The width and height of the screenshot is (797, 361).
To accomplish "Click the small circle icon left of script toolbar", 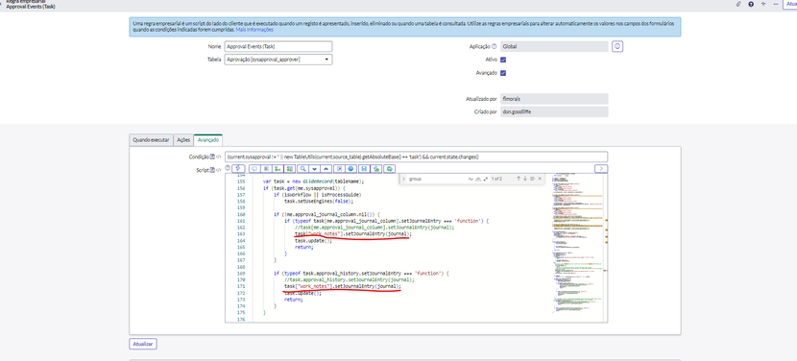I will click(228, 167).
